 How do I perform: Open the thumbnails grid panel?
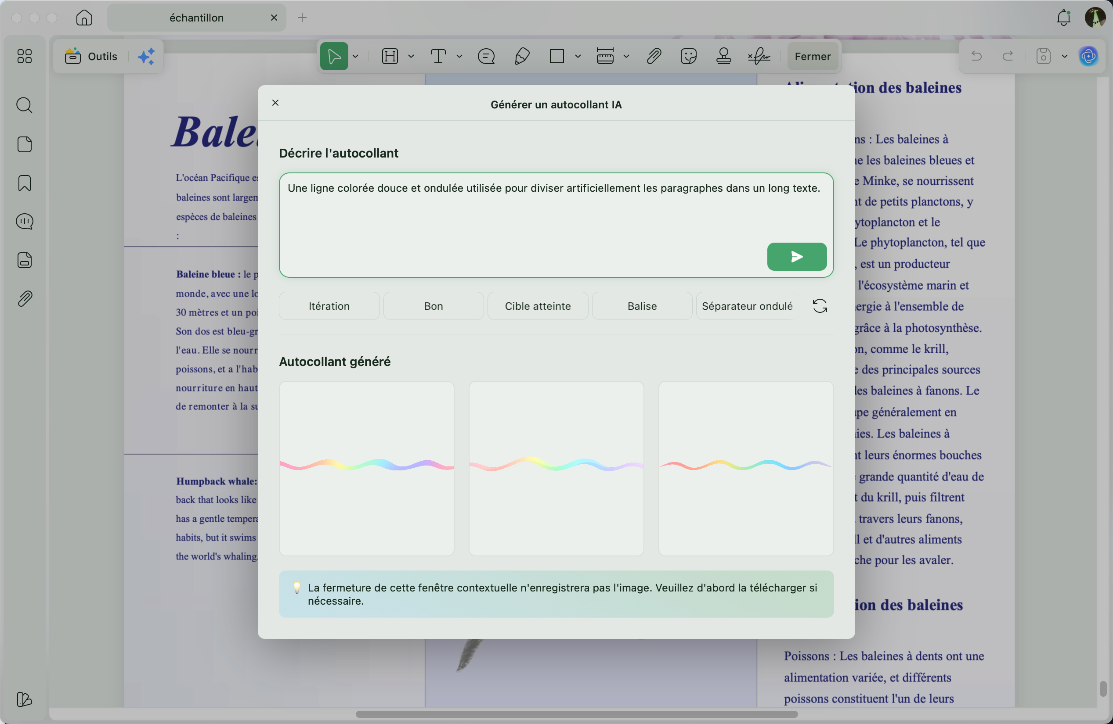coord(24,57)
